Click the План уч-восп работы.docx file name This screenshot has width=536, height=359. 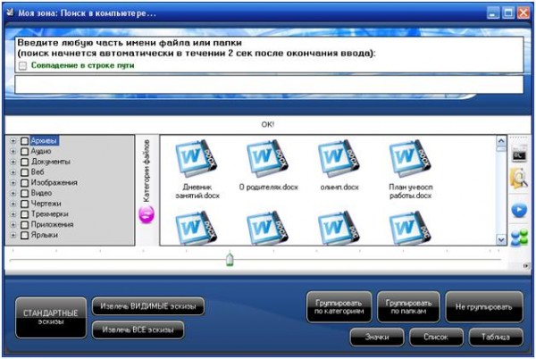click(x=411, y=191)
